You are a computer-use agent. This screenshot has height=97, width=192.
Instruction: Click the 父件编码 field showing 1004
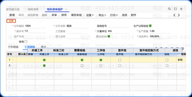point(35,26)
